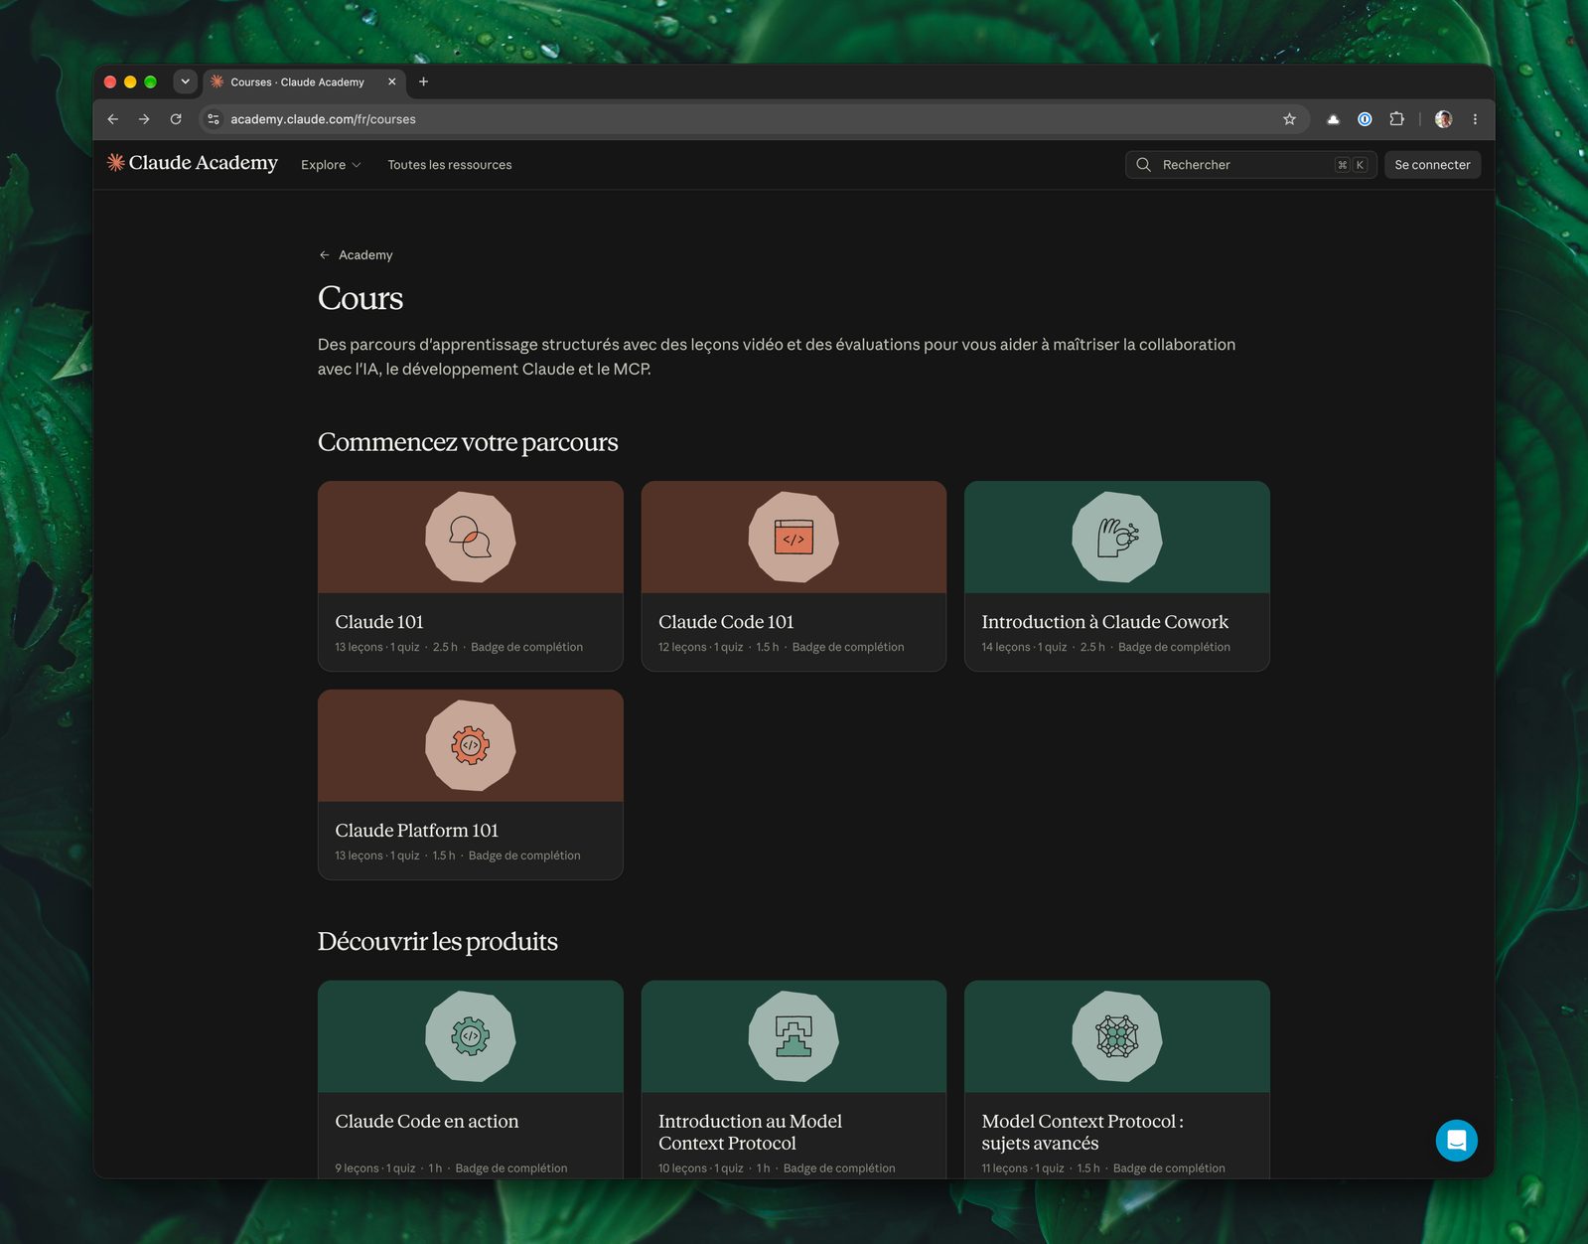Click the Découvrir les produits heading
This screenshot has height=1244, width=1588.
[438, 942]
